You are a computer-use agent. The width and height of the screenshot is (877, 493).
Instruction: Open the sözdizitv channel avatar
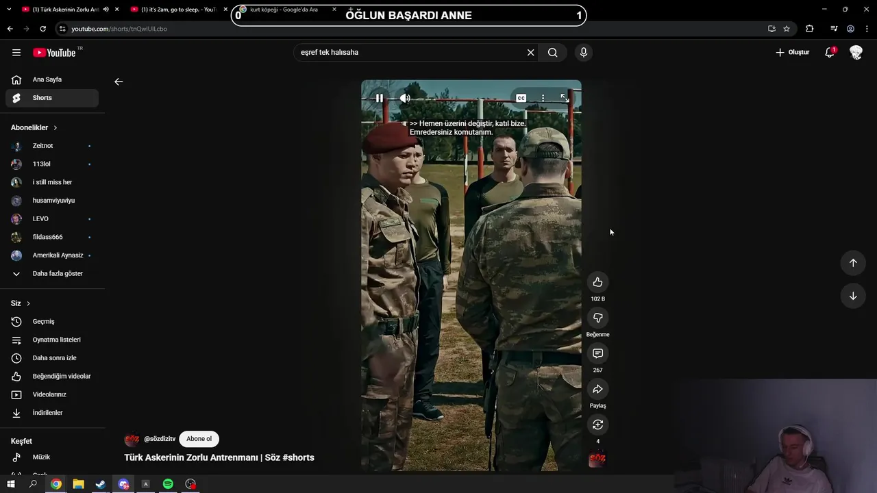pyautogui.click(x=132, y=440)
